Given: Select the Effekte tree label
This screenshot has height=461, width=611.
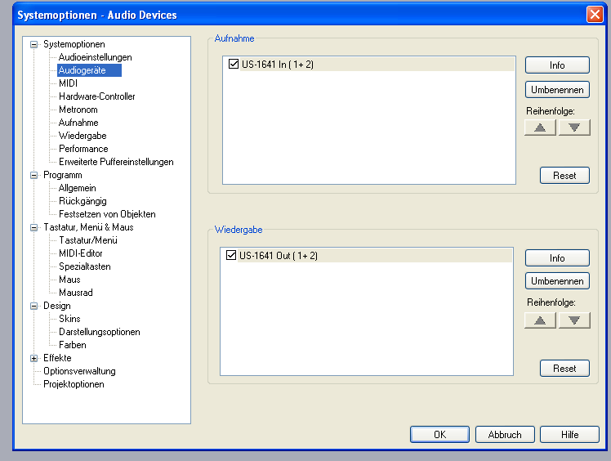Looking at the screenshot, I should (x=57, y=358).
